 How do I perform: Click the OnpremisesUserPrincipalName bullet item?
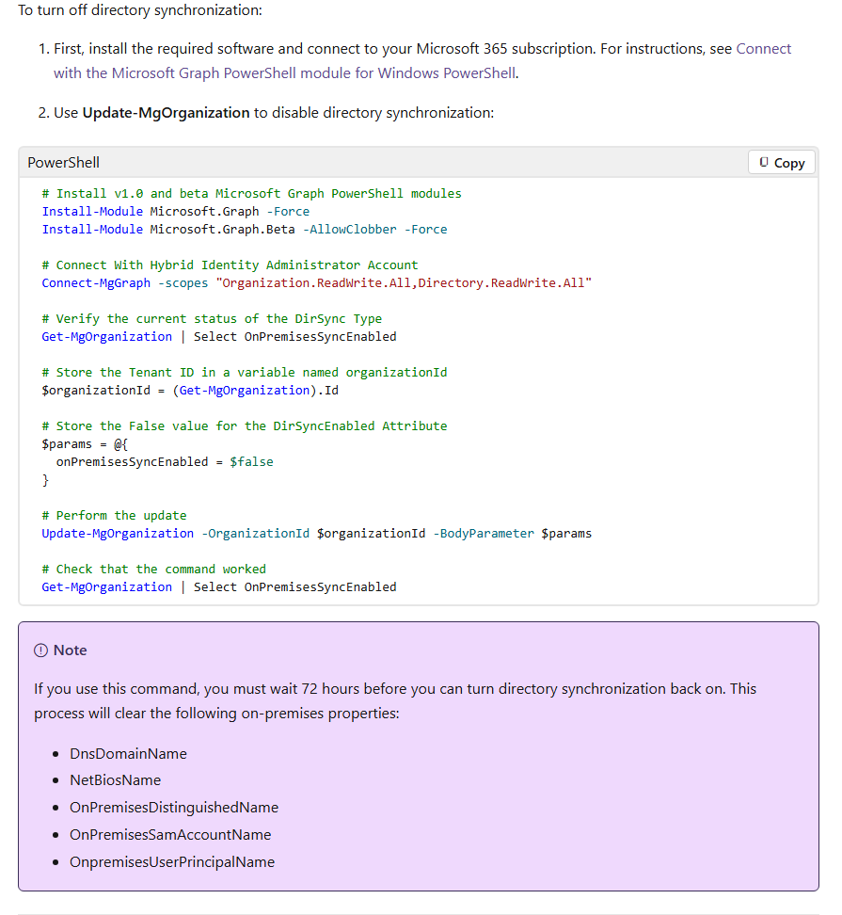[x=172, y=862]
